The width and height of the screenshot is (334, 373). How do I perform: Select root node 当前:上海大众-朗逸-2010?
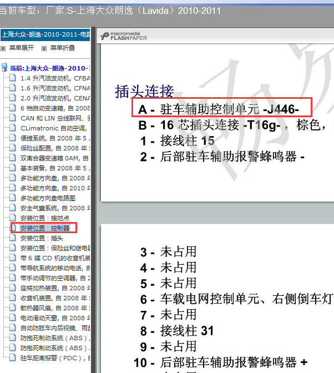click(50, 68)
